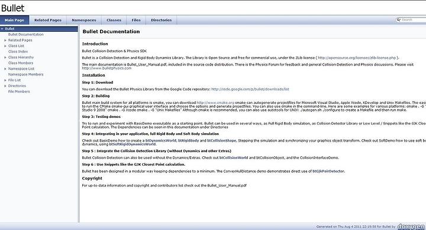Open the btGjkPairDetector class link
Screen dimensions: 426x230
point(328,171)
